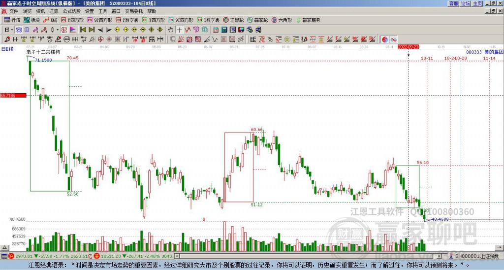Viewport: 504px width, 270px height.
Task: Open the T四方形 tool
Action: coord(154,20)
